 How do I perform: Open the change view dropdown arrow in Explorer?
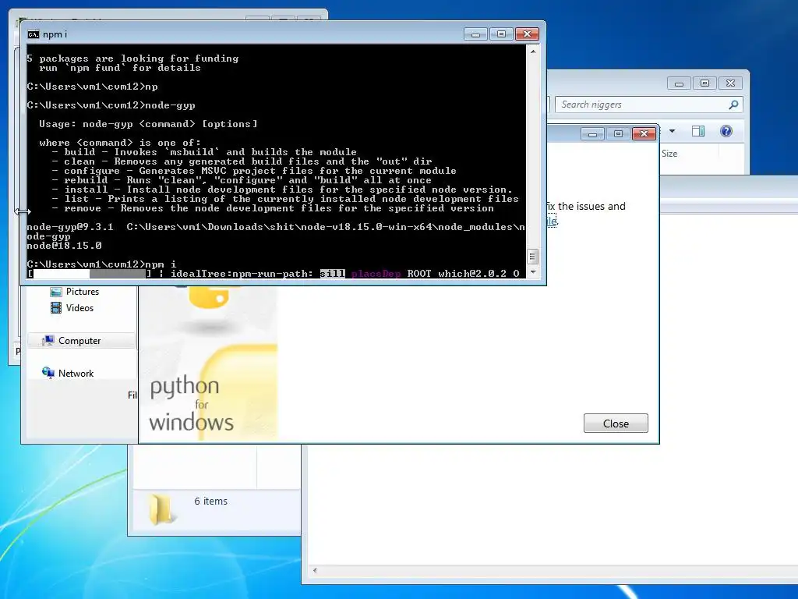click(x=672, y=131)
